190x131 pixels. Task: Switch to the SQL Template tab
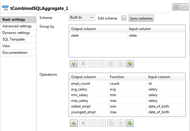[14, 39]
